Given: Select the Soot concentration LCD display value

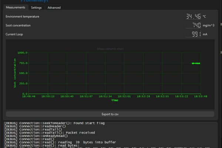Looking at the screenshot, I should point(193,26).
